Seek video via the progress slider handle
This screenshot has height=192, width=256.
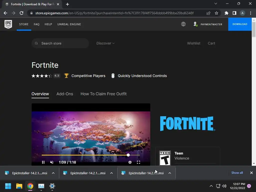tap(128, 155)
